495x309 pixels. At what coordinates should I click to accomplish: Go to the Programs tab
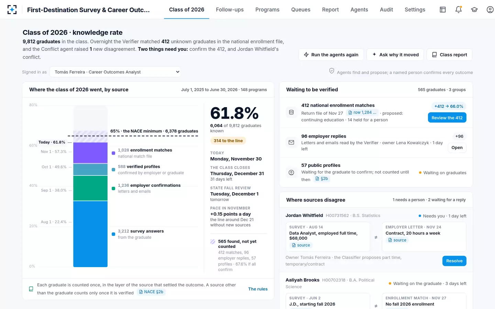point(267,10)
